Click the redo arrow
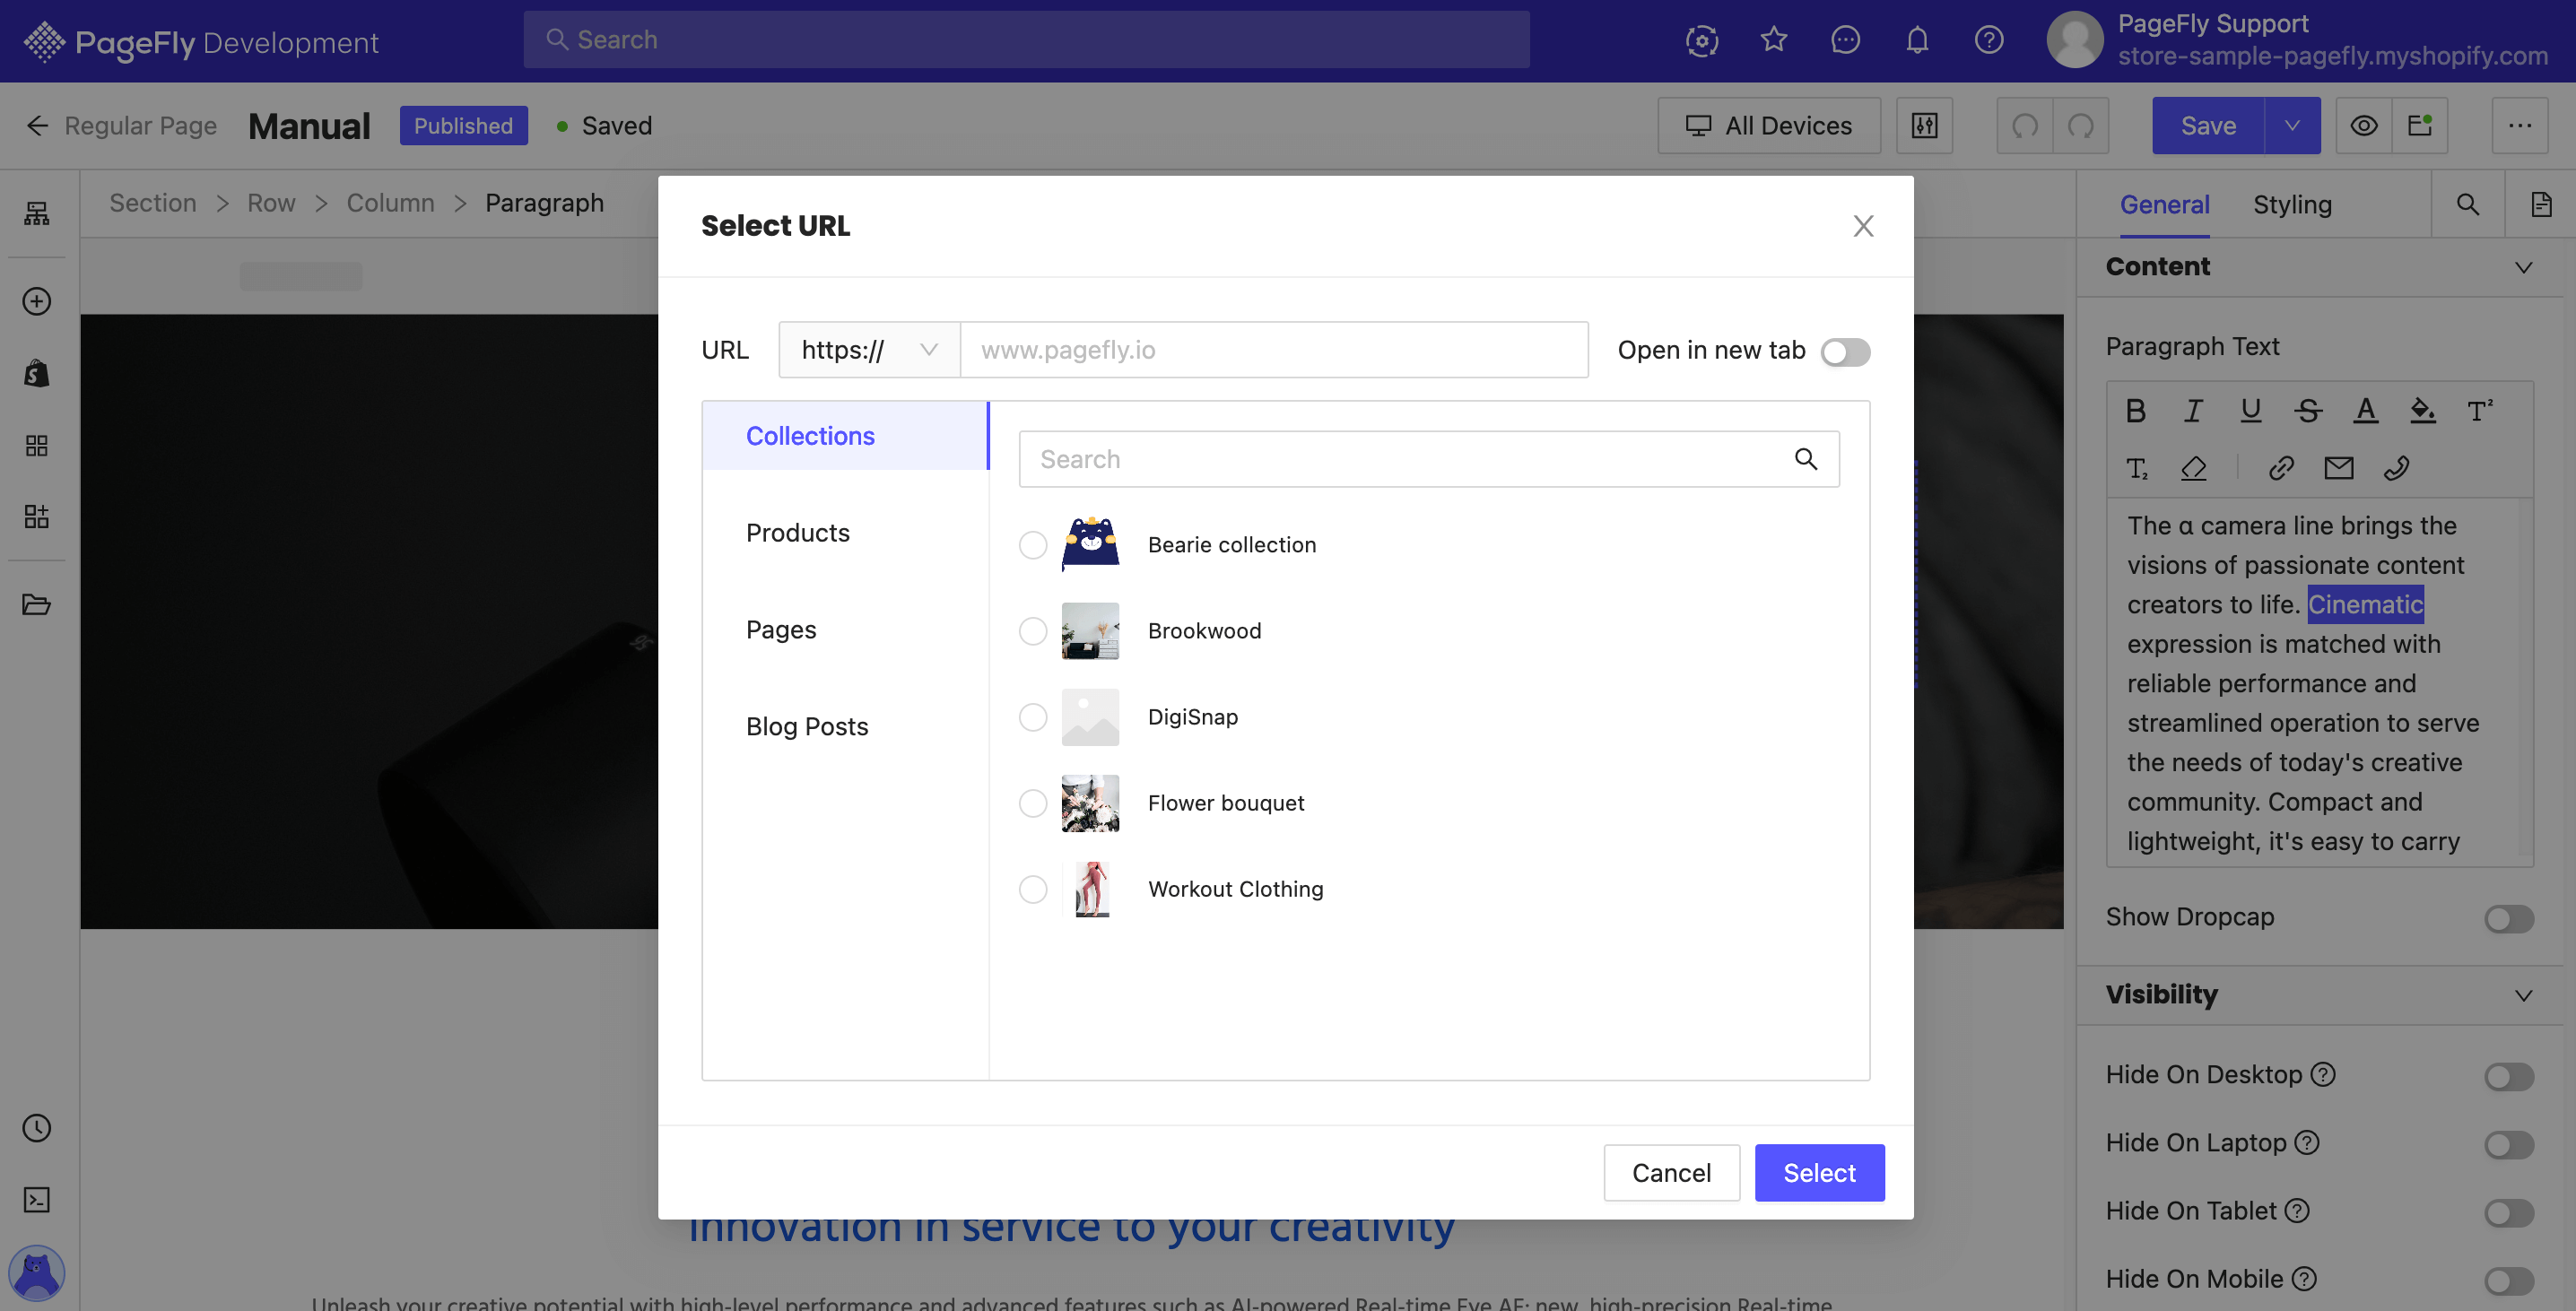This screenshot has height=1311, width=2576. coord(2081,125)
